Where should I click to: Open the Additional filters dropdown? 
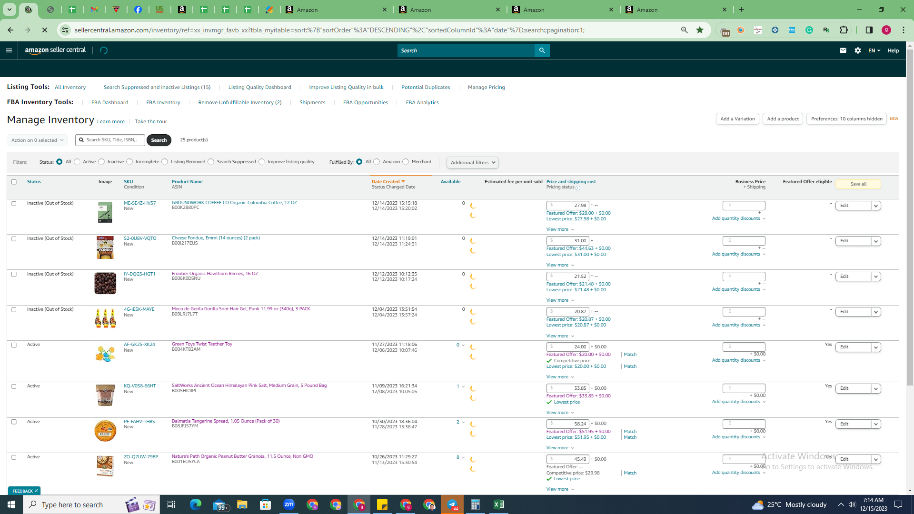(x=473, y=163)
